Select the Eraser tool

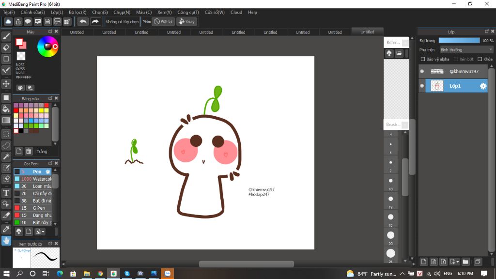(6, 47)
